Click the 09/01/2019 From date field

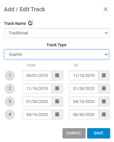[37, 75]
